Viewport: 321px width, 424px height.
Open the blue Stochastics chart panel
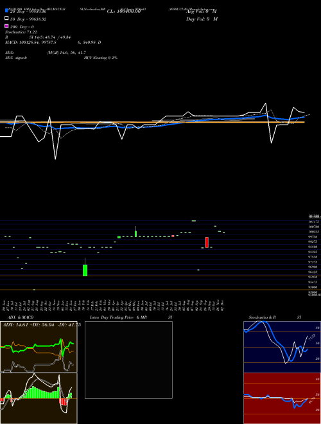[282, 347]
